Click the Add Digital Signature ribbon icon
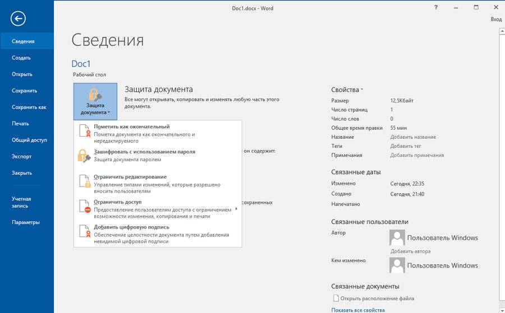 point(85,231)
